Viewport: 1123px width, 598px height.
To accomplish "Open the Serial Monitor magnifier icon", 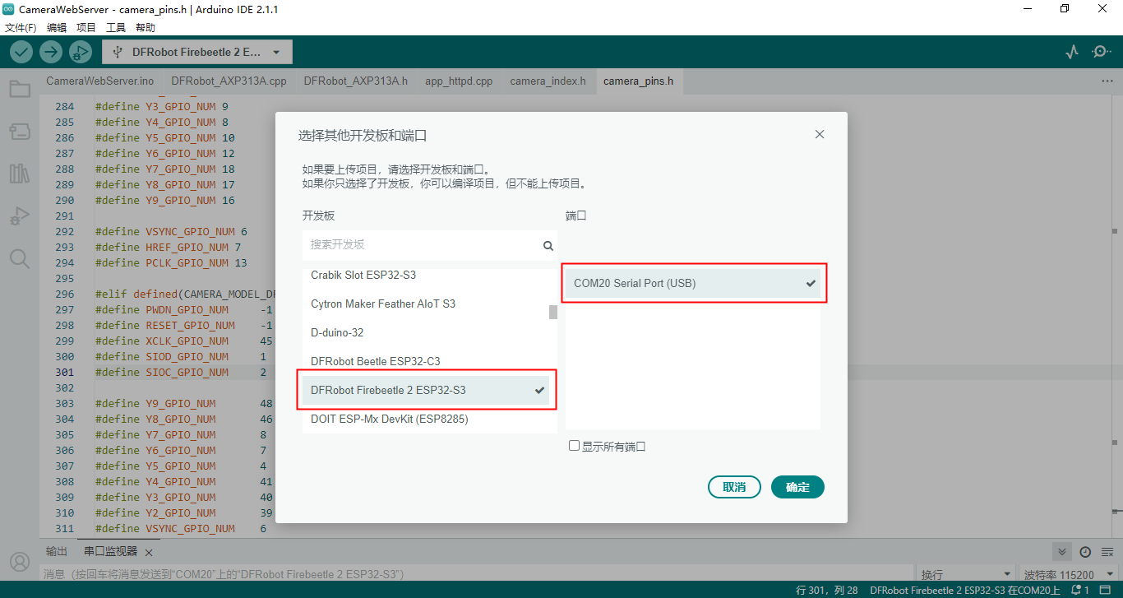I will coord(1101,52).
